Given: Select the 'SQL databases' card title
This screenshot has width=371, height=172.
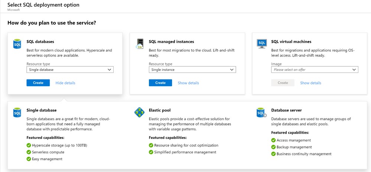Looking at the screenshot, I should [40, 42].
